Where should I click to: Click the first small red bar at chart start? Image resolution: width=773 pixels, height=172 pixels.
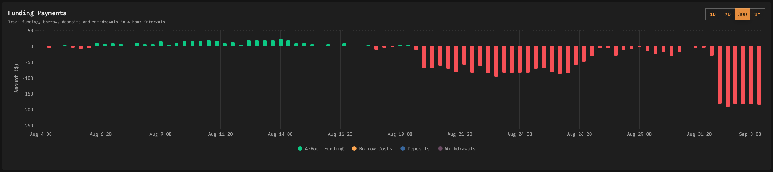tap(49, 47)
